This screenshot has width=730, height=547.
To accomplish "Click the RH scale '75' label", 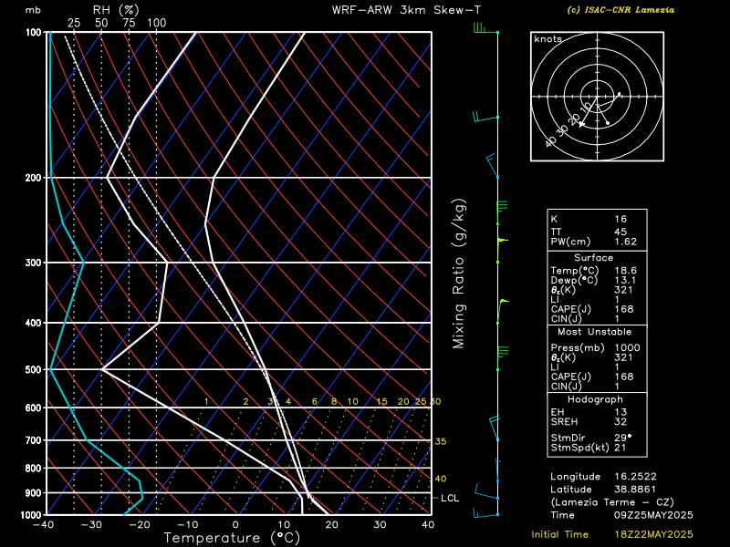I will point(129,23).
